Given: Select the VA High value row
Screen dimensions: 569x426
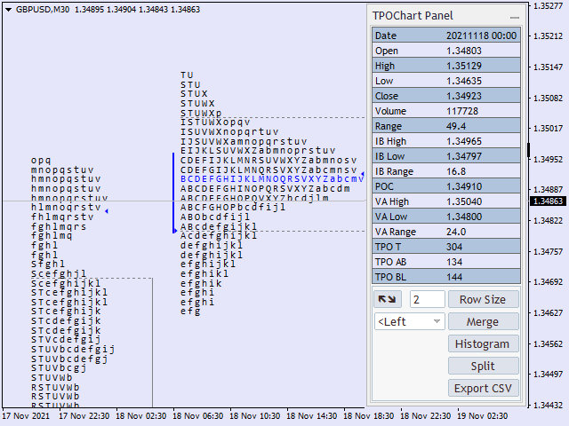Looking at the screenshot, I should point(445,201).
